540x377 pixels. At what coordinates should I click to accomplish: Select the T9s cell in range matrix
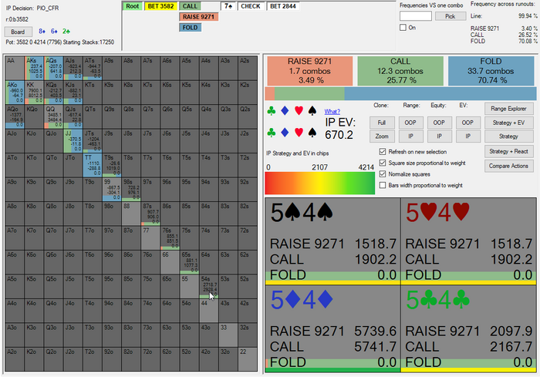(112, 165)
